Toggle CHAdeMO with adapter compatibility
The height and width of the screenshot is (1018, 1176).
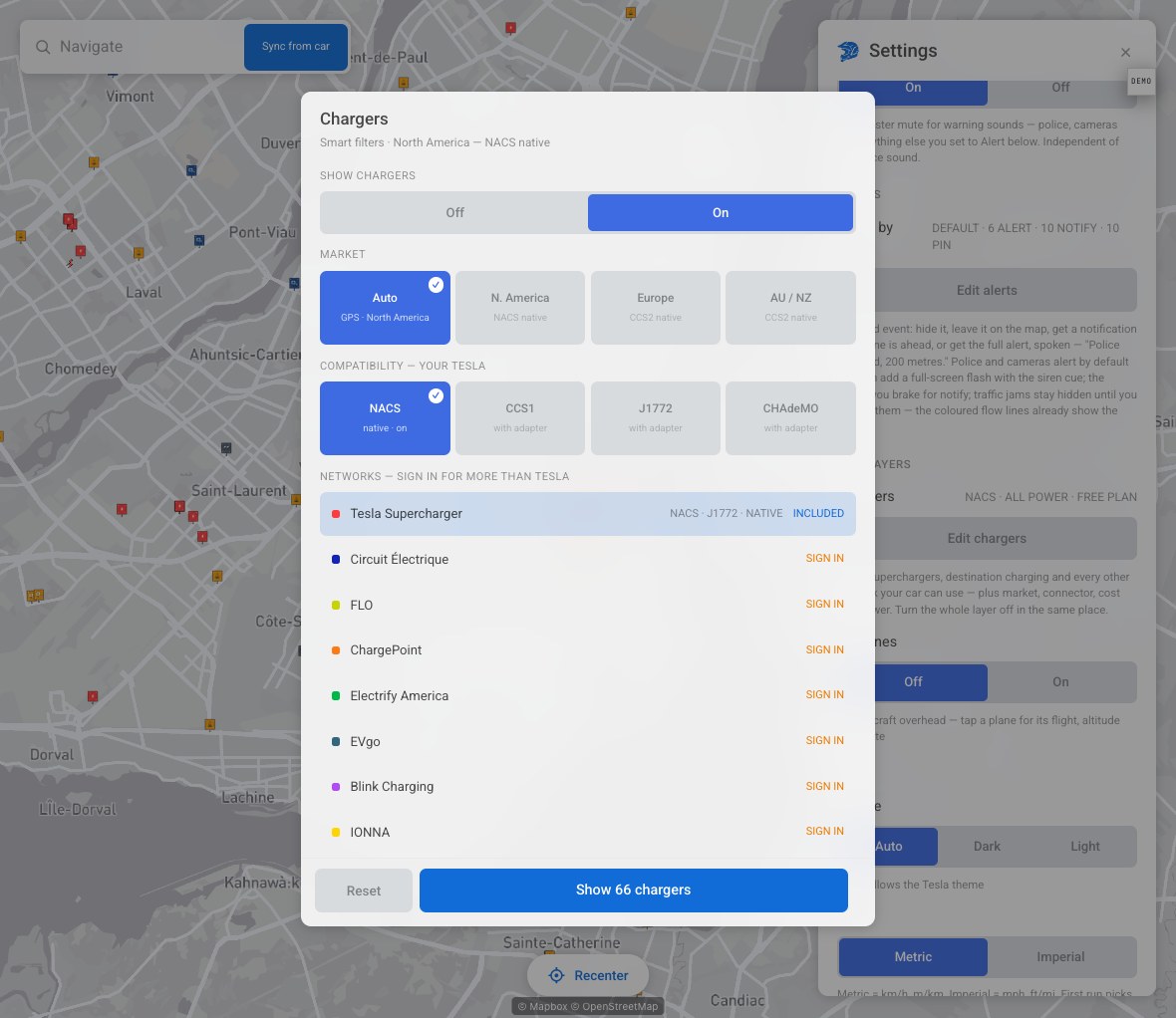[790, 418]
